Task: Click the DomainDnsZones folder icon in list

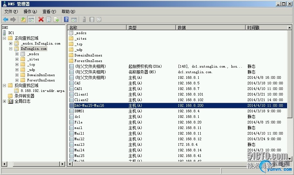Action: tap(71, 55)
